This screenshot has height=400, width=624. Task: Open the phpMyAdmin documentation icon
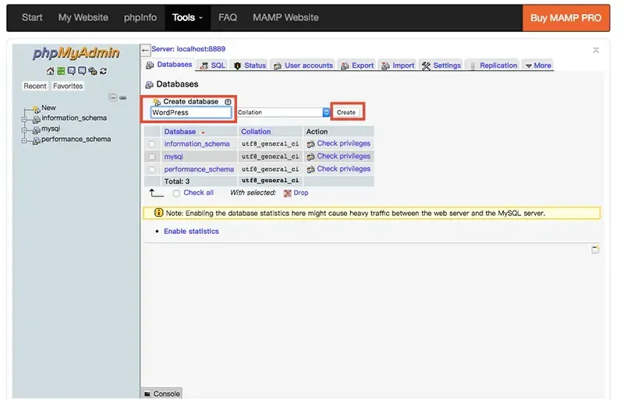tap(71, 71)
